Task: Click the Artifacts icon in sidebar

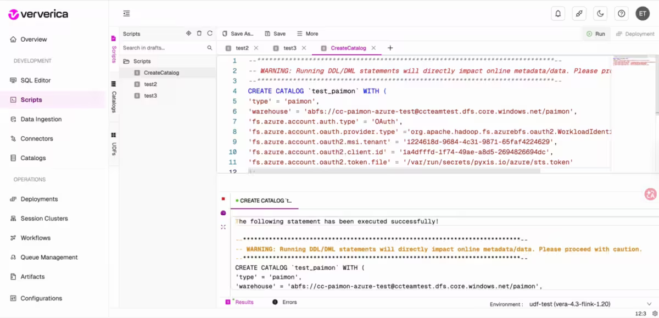Action: (x=13, y=277)
